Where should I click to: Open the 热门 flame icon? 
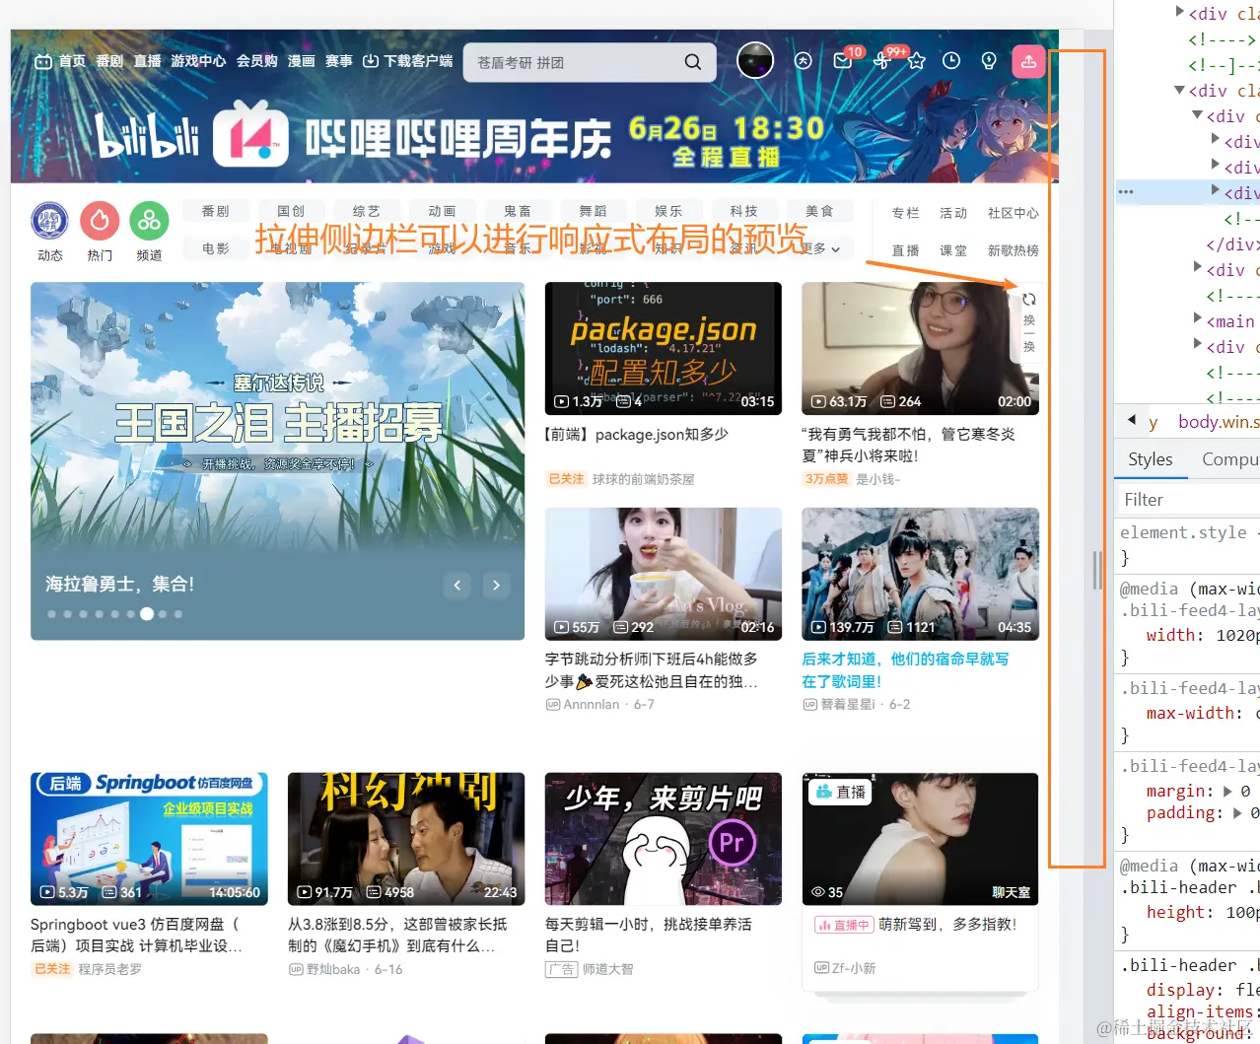100,221
